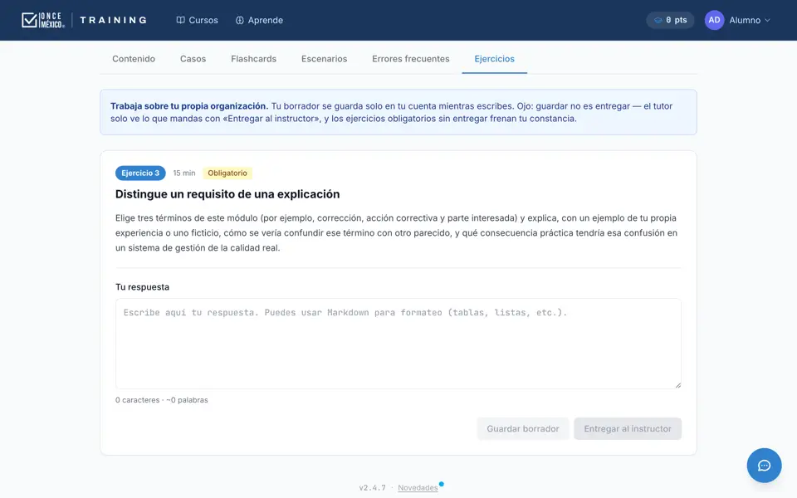Switch to the Contenido tab
Image resolution: width=797 pixels, height=498 pixels.
pos(134,59)
